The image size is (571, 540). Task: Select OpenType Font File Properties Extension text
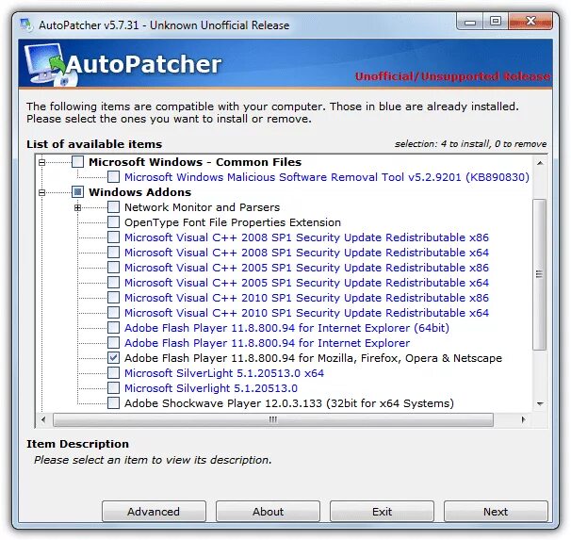233,222
